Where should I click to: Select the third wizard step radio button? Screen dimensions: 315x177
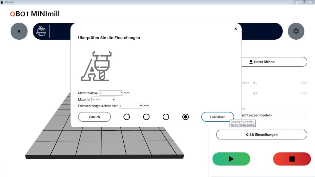[166, 117]
